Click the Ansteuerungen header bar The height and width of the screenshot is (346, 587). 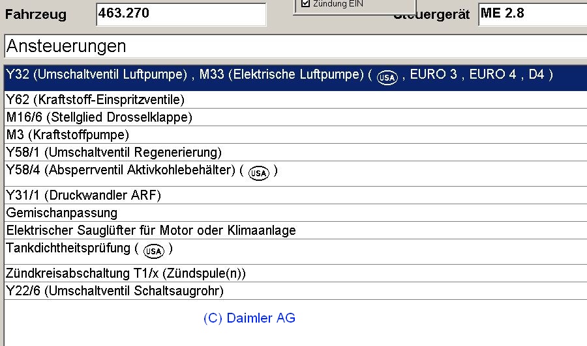[x=293, y=47]
